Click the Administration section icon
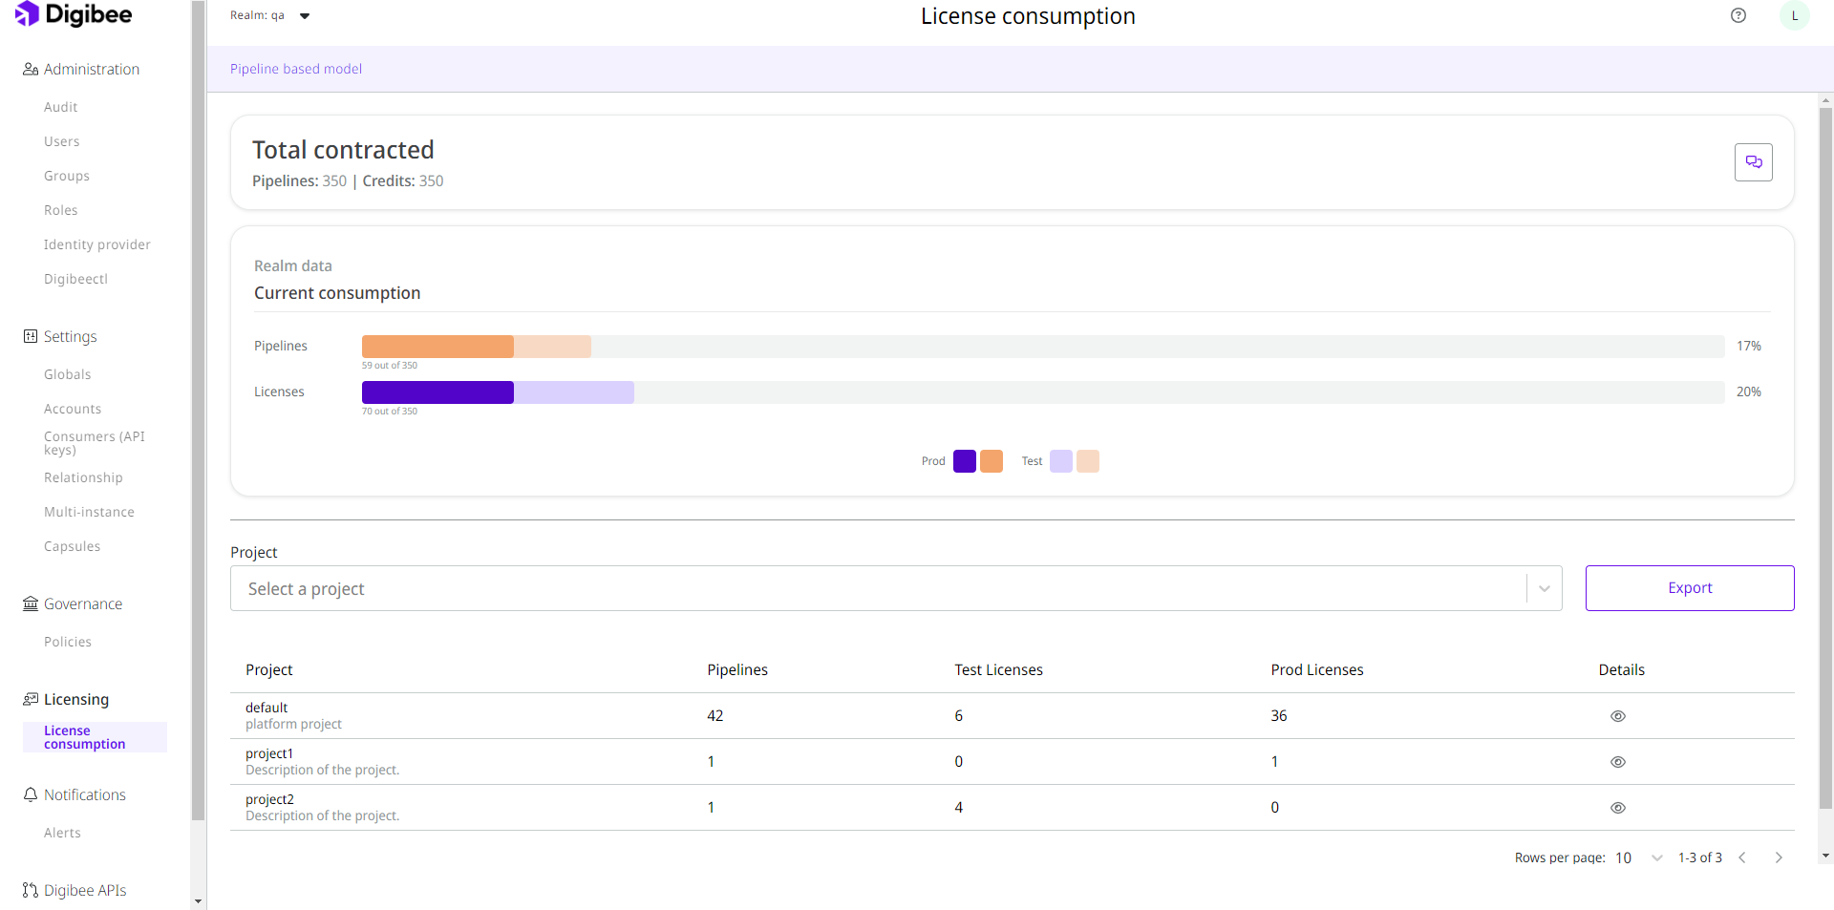The height and width of the screenshot is (910, 1834). point(31,69)
